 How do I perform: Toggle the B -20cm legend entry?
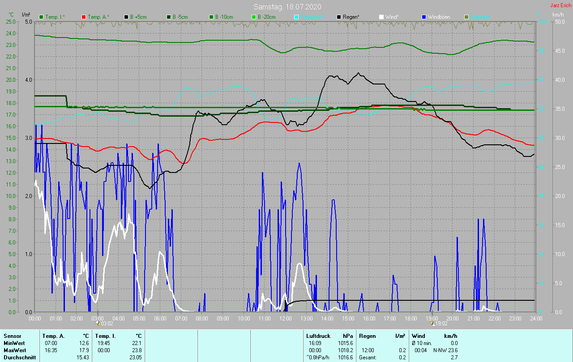(x=264, y=17)
